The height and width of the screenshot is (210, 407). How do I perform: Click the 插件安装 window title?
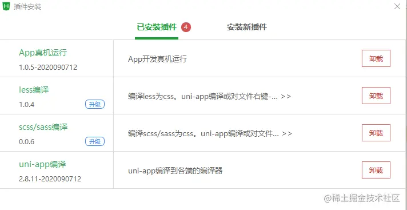[27, 7]
